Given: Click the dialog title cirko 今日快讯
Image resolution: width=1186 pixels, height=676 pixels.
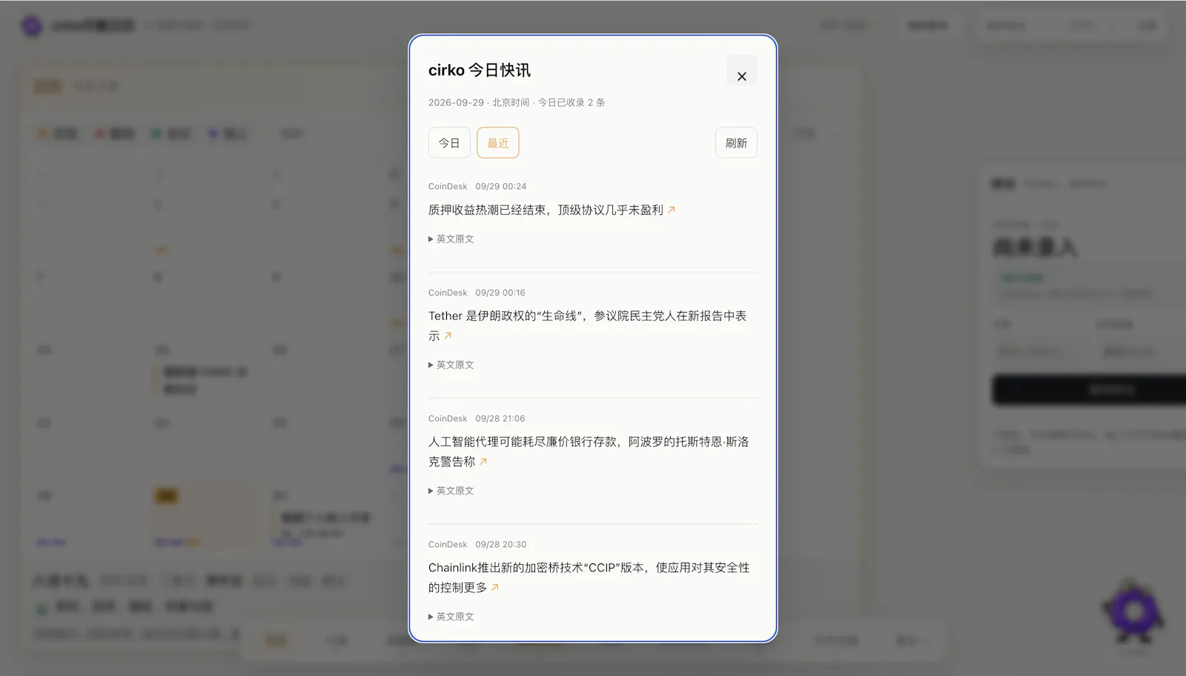Looking at the screenshot, I should coord(480,70).
